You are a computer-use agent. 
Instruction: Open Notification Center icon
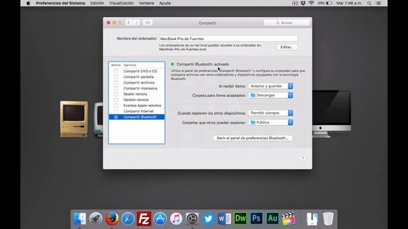click(x=379, y=3)
